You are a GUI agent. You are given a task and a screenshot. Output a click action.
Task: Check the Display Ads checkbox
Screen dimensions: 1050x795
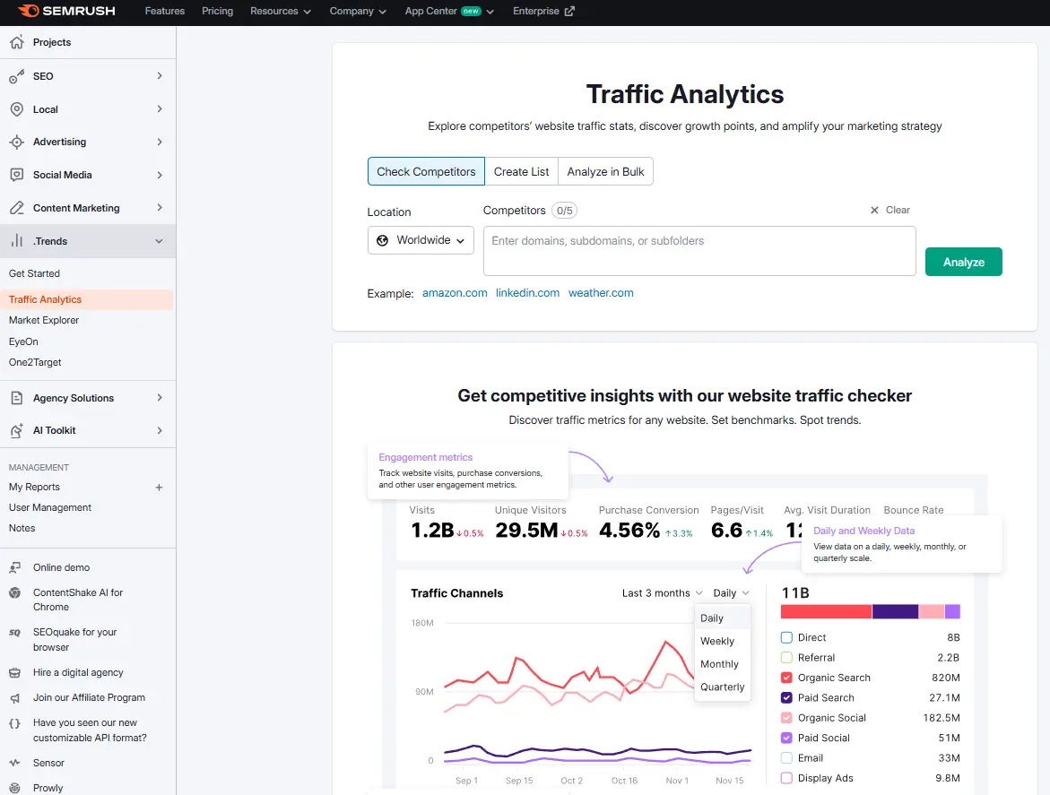click(x=787, y=778)
